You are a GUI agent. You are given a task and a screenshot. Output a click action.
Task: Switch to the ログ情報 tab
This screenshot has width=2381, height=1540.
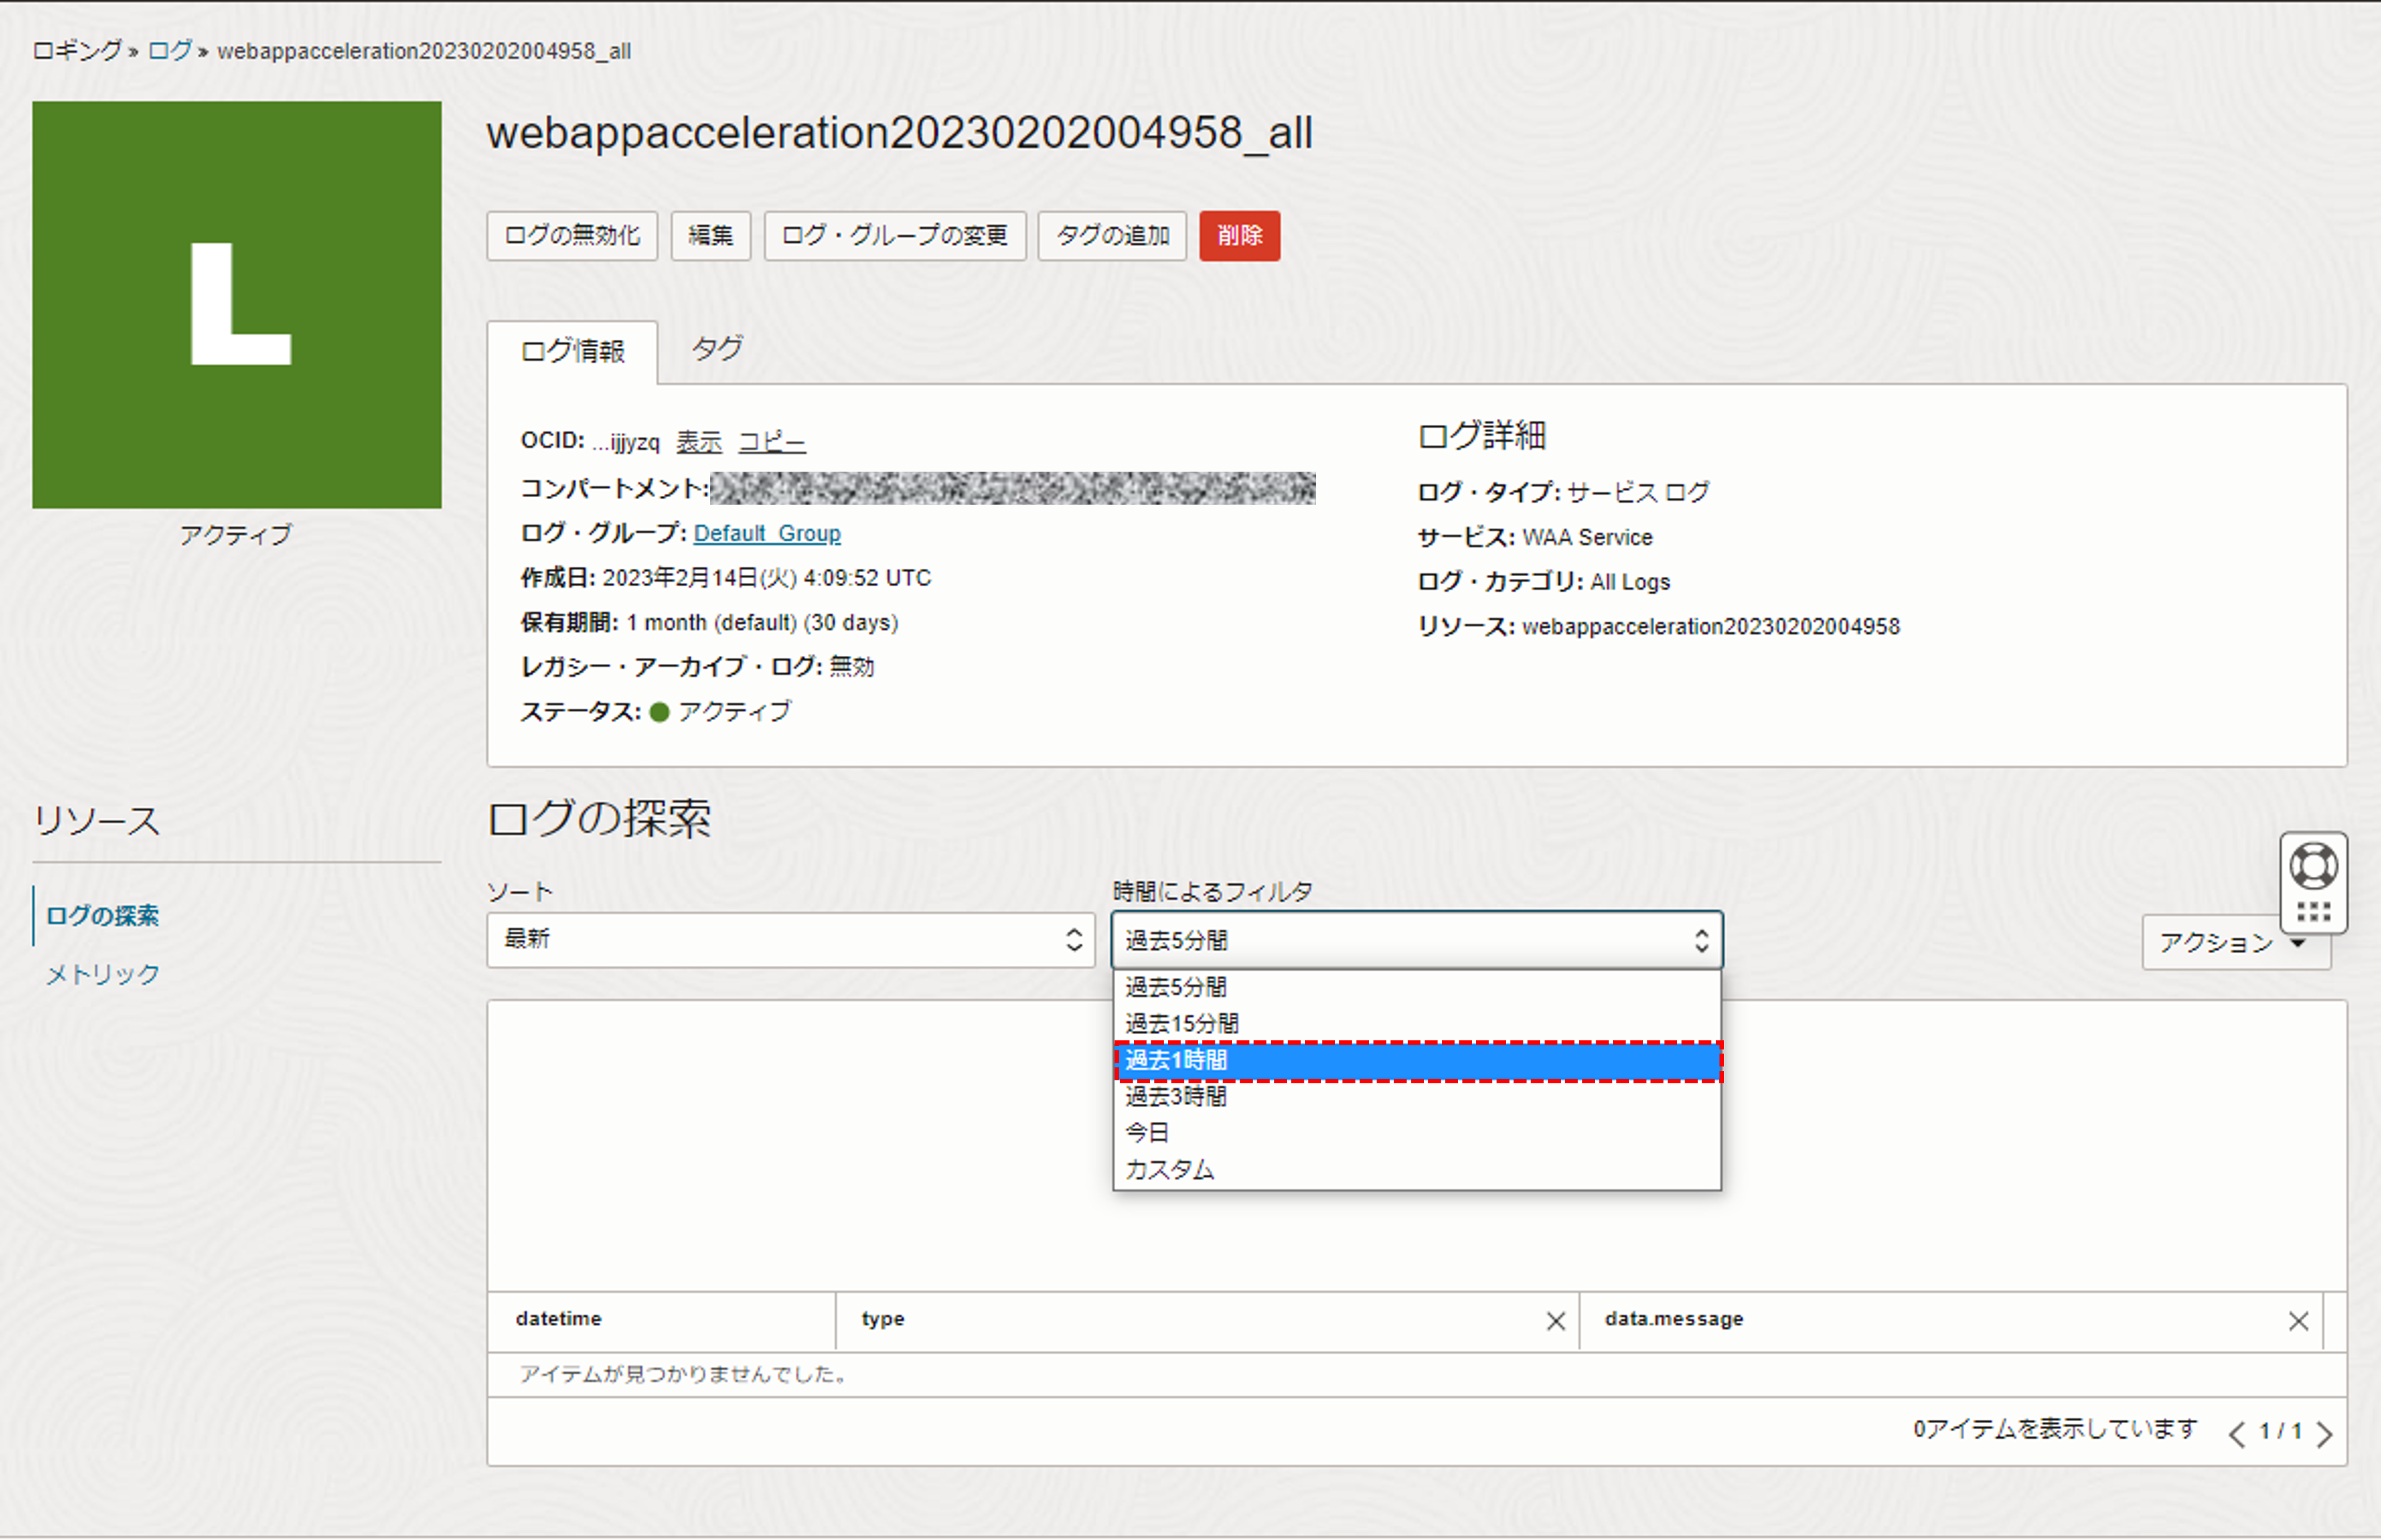[x=572, y=351]
